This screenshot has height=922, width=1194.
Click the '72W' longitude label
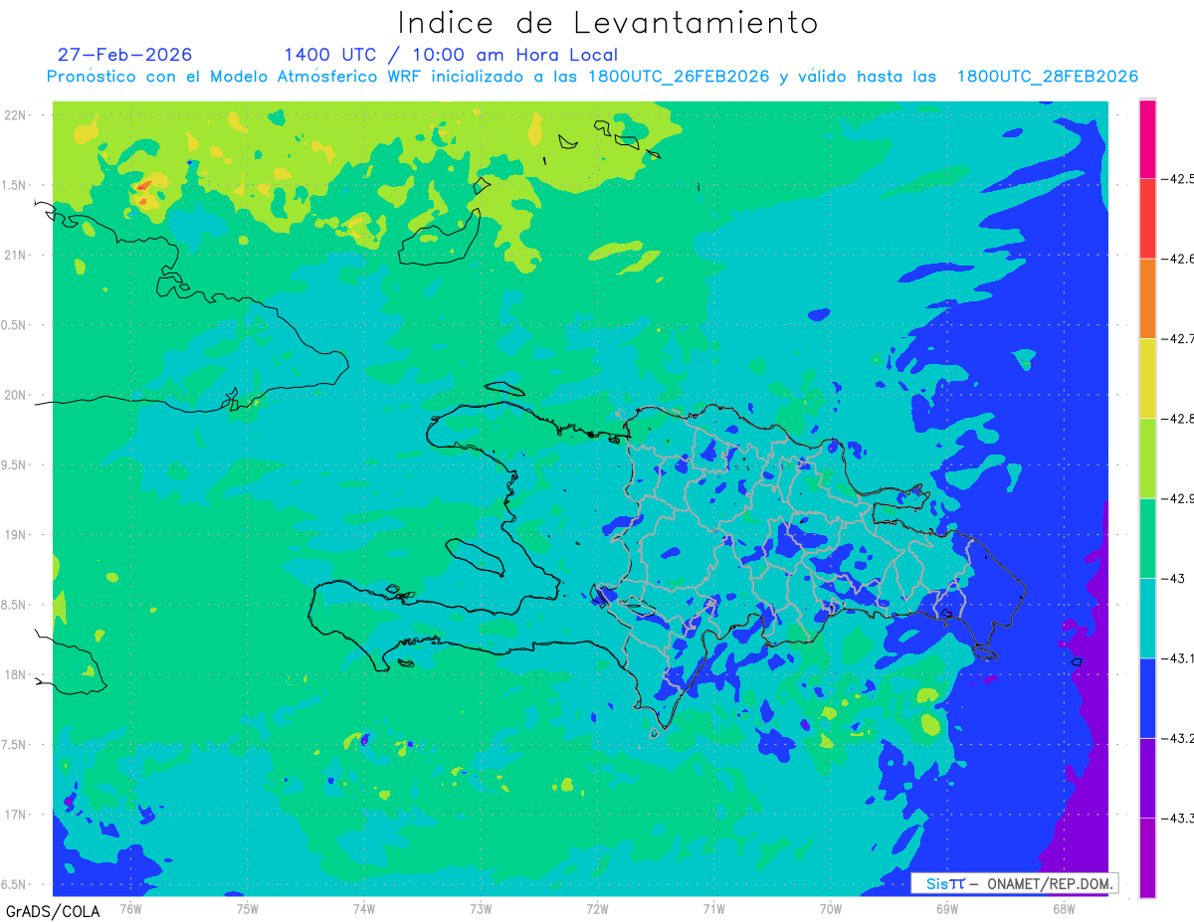click(597, 908)
